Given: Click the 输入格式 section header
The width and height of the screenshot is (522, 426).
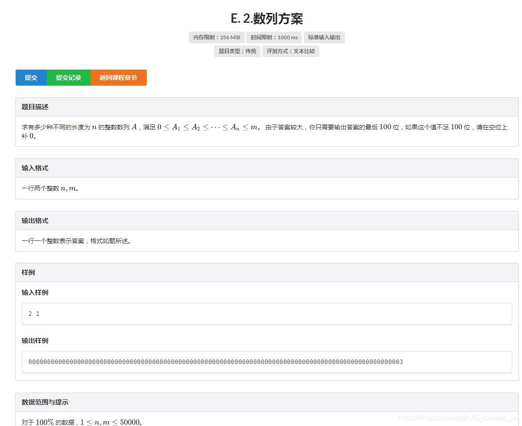Looking at the screenshot, I should click(x=35, y=168).
